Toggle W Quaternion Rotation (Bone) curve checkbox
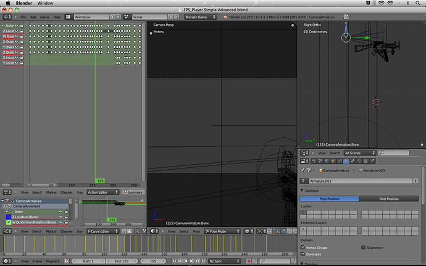Screen dimensions: 426x266 point(9,222)
